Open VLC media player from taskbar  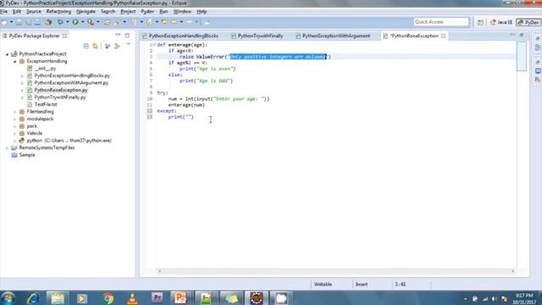pyautogui.click(x=132, y=298)
